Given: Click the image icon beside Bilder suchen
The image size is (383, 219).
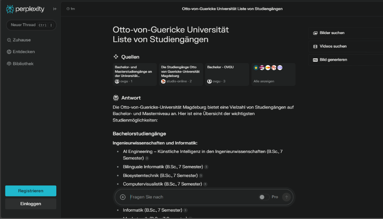Looking at the screenshot, I should (315, 33).
